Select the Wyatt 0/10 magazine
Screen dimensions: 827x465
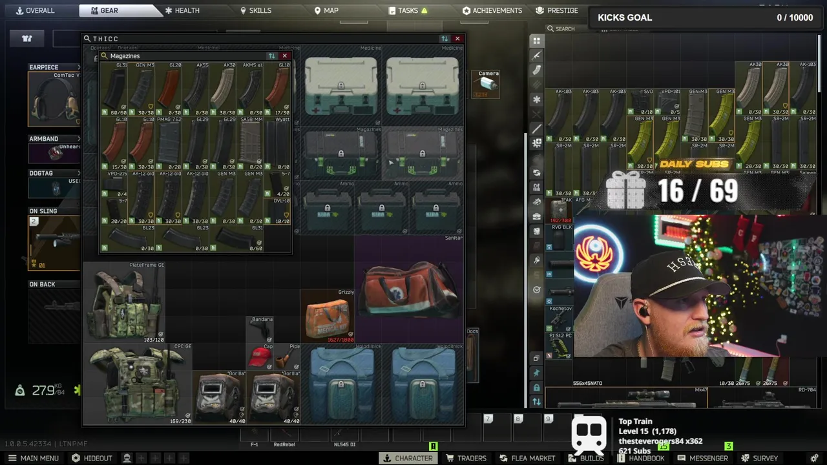pyautogui.click(x=277, y=143)
